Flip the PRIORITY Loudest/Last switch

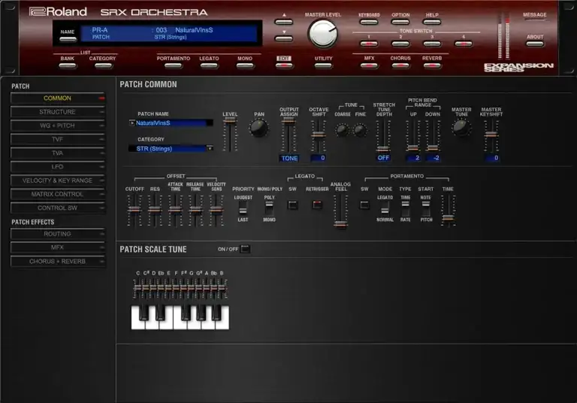point(243,208)
